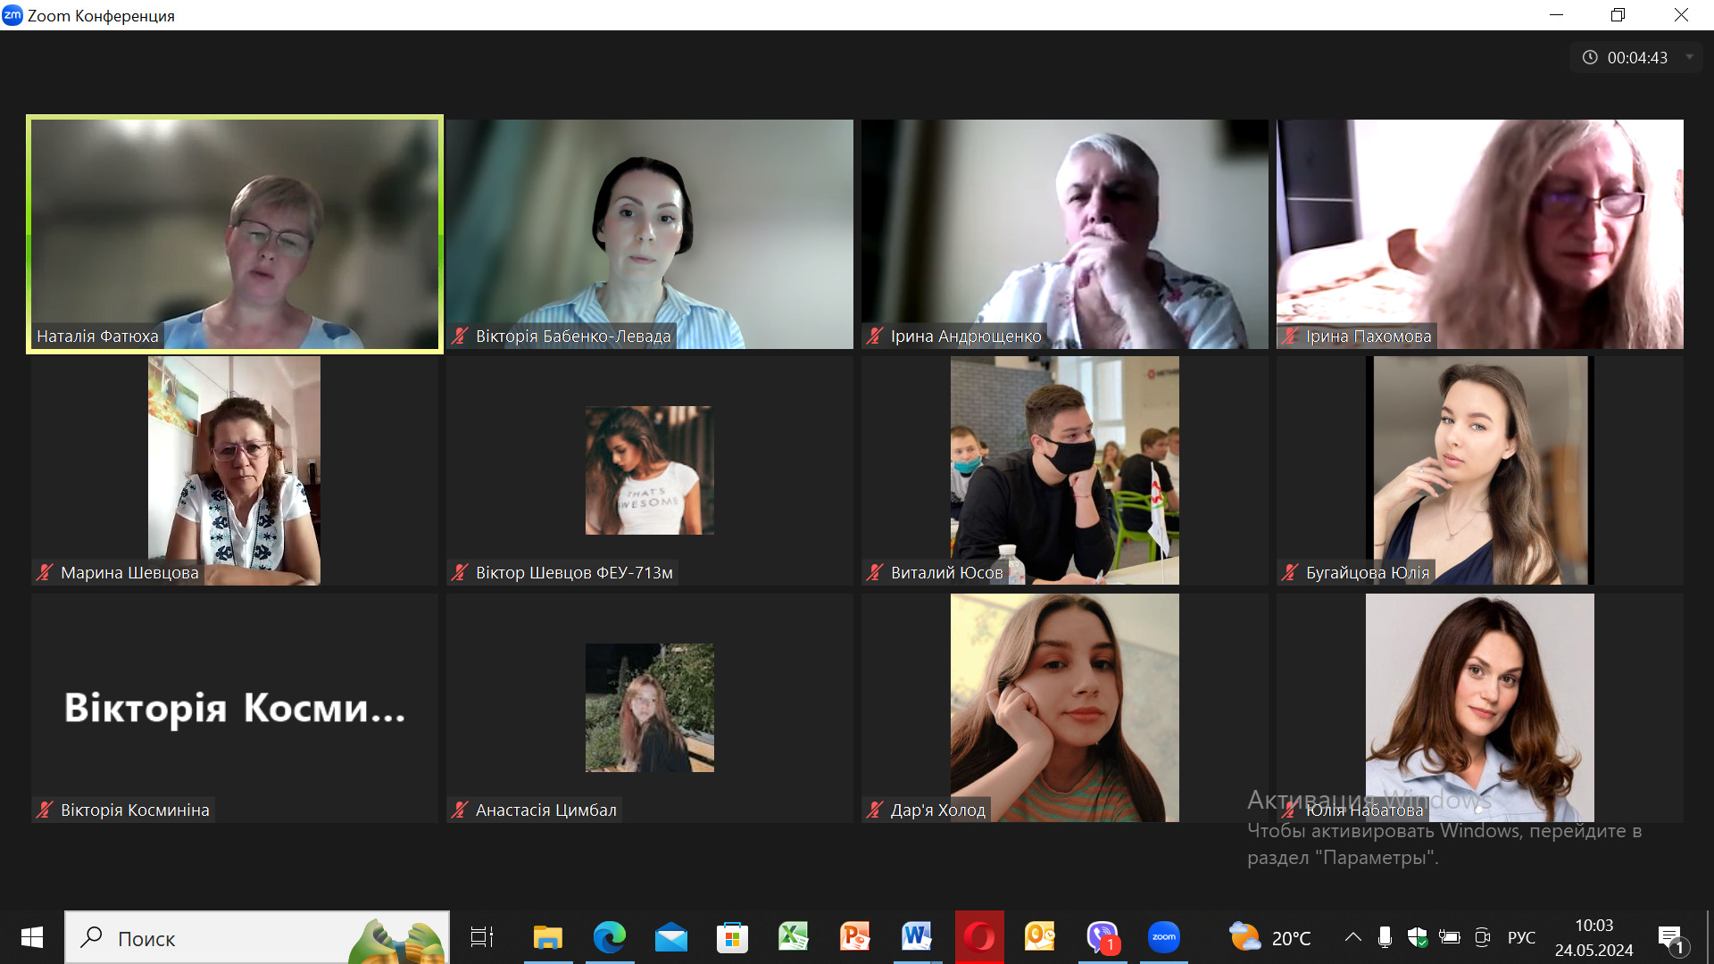
Task: Show hidden system tray icons
Action: click(x=1353, y=937)
